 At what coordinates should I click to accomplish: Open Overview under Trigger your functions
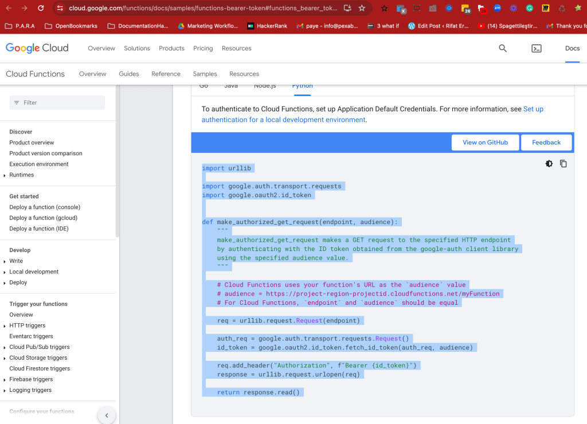[21, 315]
